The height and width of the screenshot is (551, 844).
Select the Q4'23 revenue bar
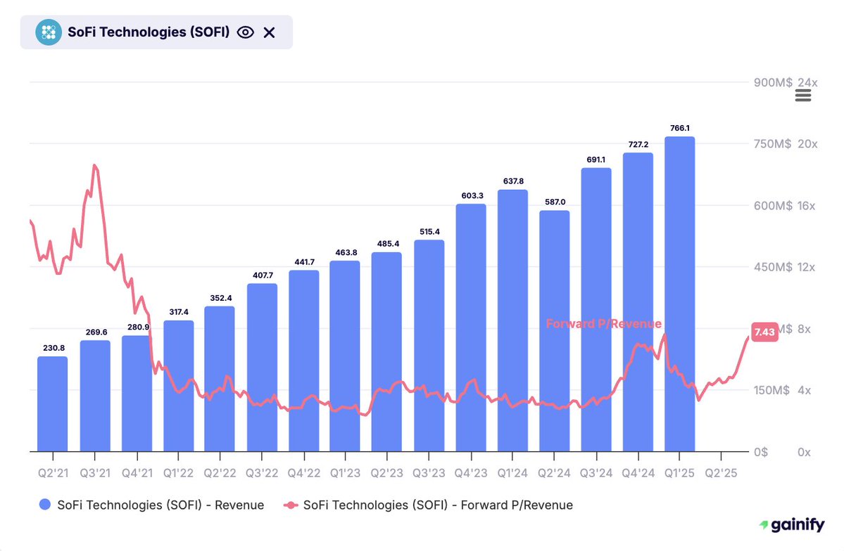[x=471, y=328]
